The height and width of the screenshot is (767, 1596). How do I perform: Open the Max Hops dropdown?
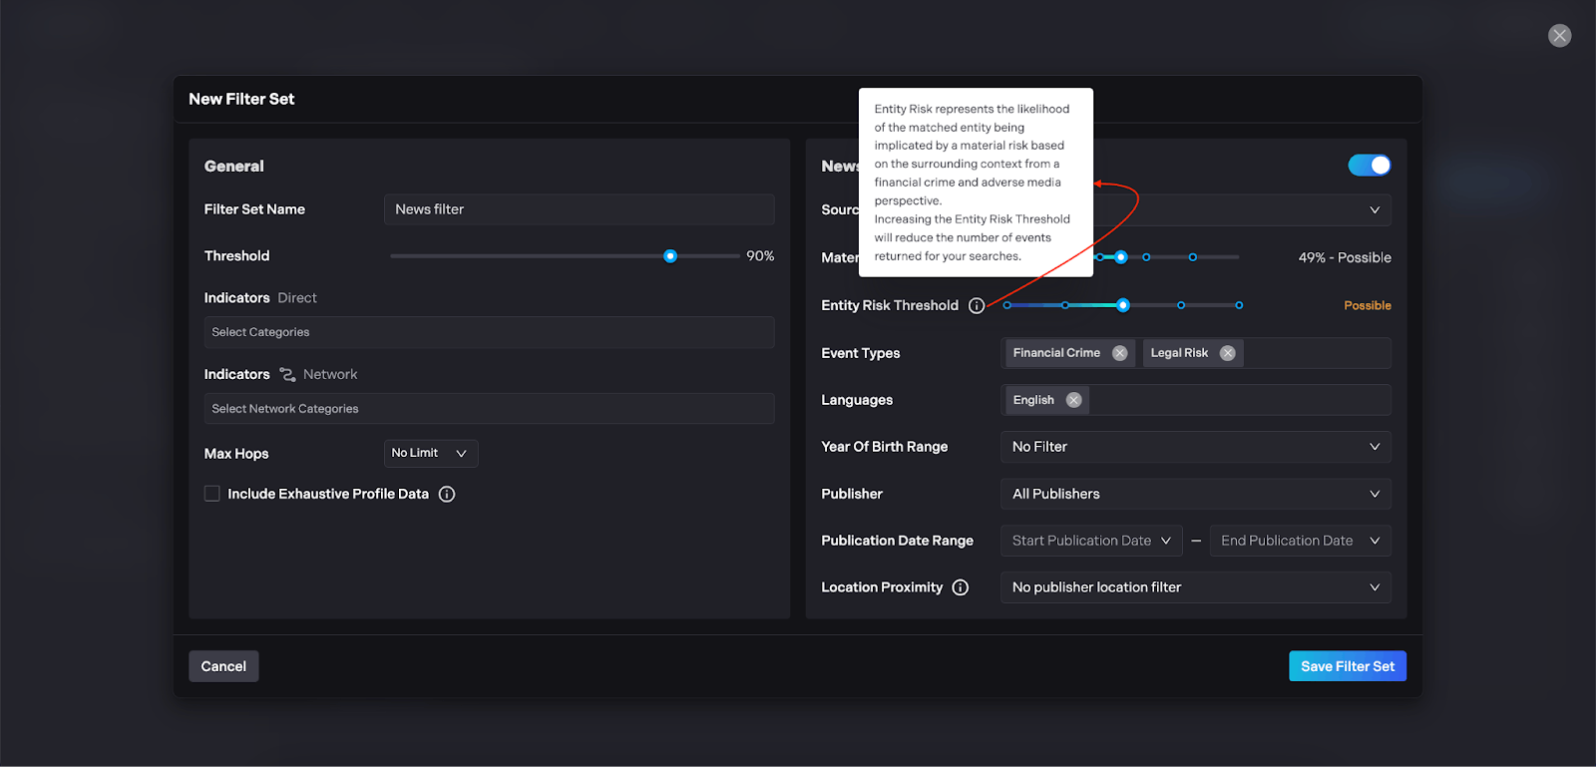(431, 454)
